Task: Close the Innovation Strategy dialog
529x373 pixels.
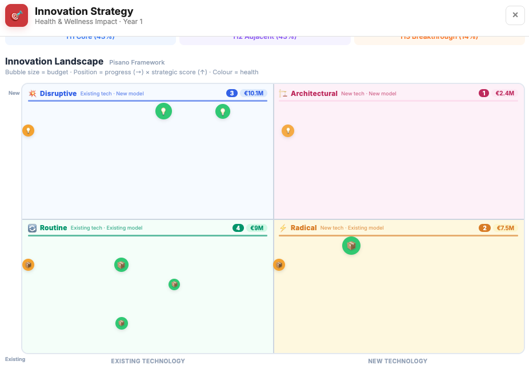Action: (x=515, y=15)
